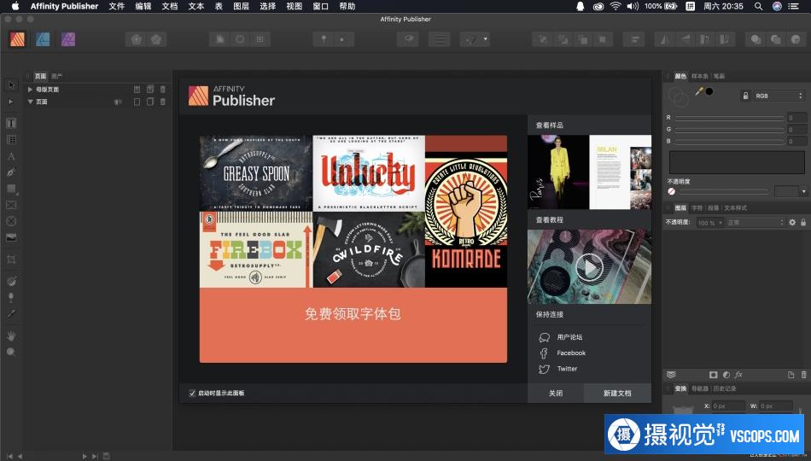This screenshot has height=461, width=811.
Task: Click the R channel slider
Action: click(729, 118)
